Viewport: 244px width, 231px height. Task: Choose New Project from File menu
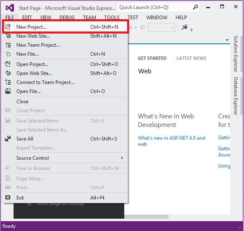point(65,27)
